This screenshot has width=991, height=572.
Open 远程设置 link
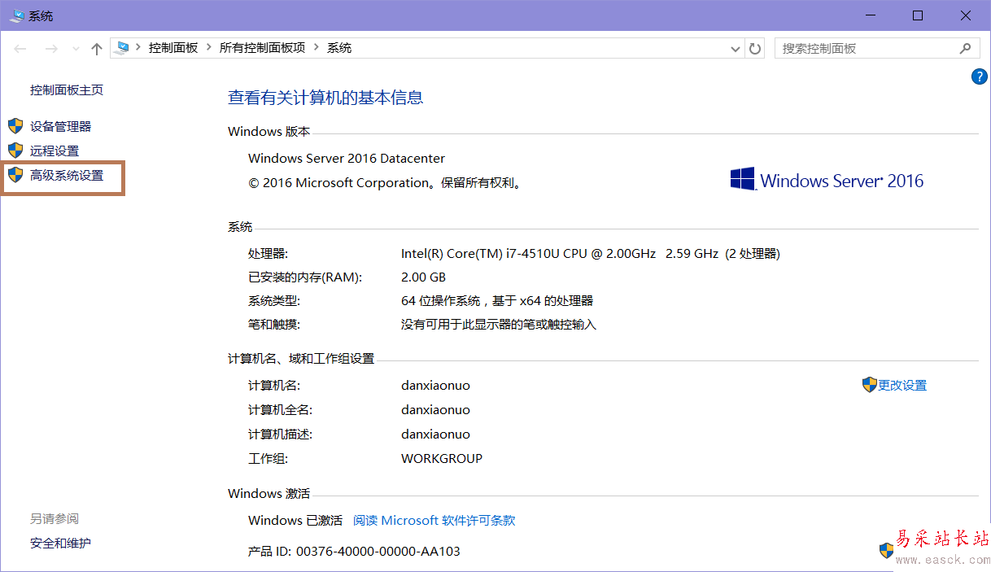tap(55, 151)
